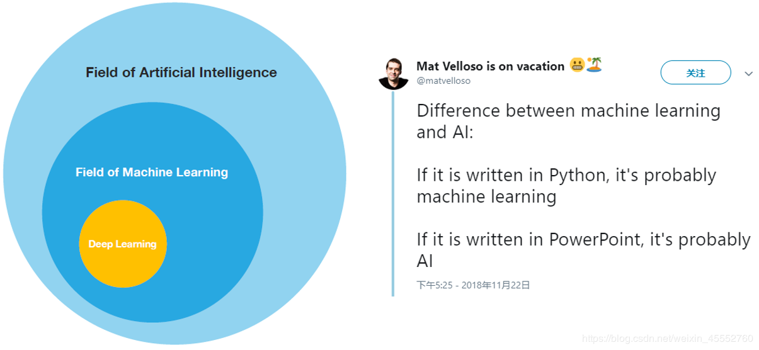Select the yellow Deep Learning circle
The width and height of the screenshot is (759, 350).
point(123,244)
